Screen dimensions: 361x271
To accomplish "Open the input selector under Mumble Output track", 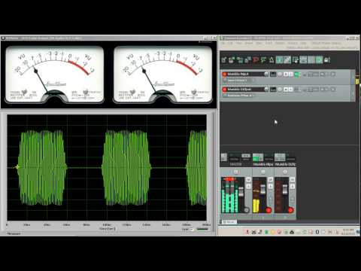I will click(238, 96).
